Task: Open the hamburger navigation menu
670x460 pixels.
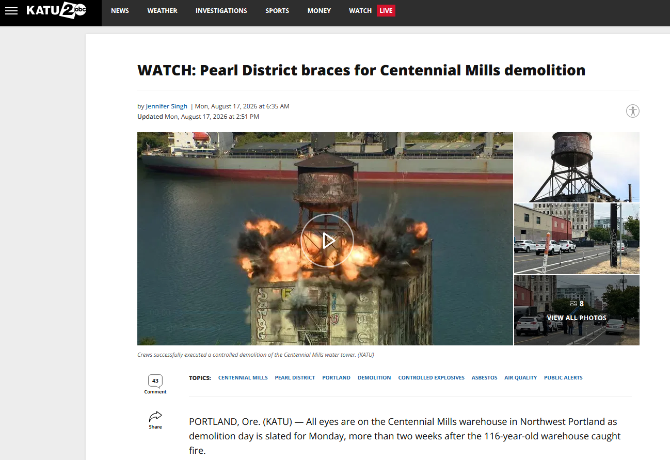Action: click(11, 11)
